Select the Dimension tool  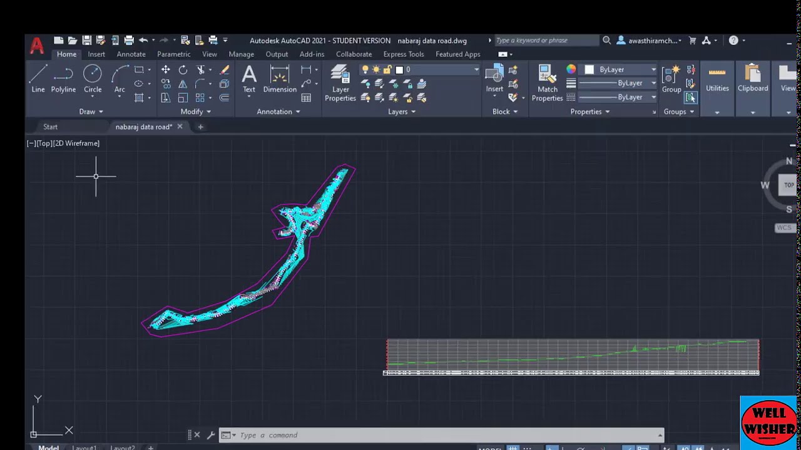point(280,79)
